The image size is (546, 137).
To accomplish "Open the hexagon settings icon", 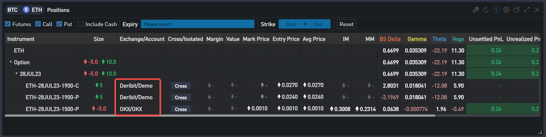I will (506, 10).
